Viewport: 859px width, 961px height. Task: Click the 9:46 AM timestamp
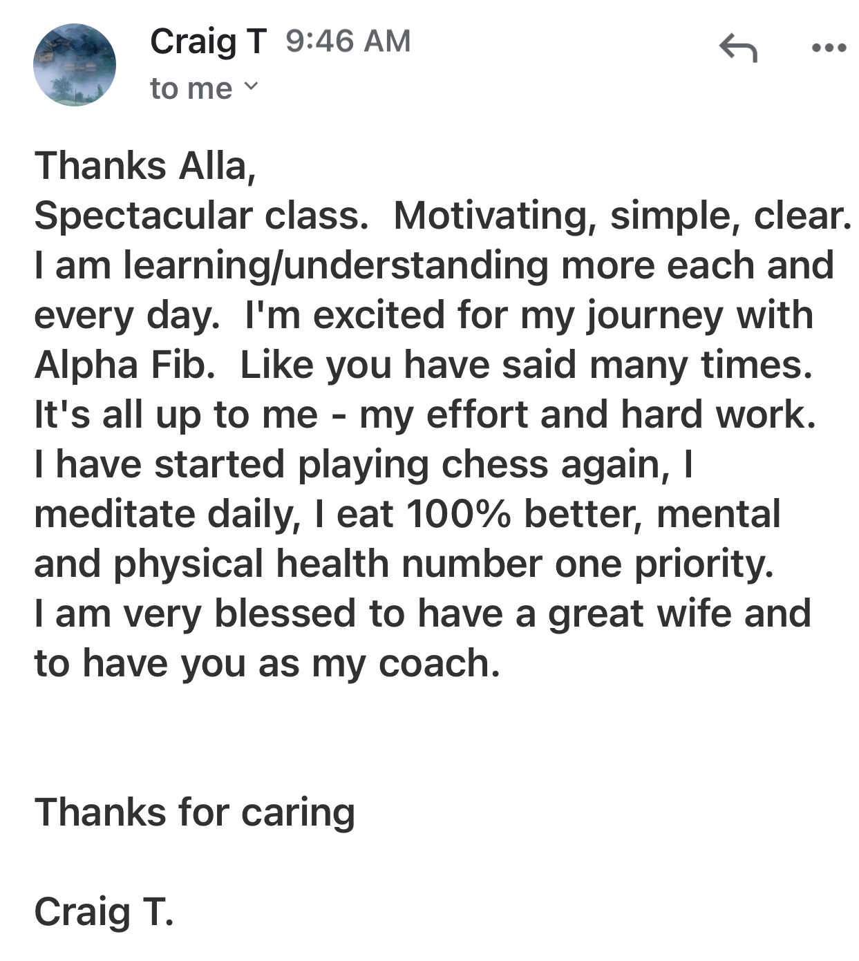pyautogui.click(x=348, y=41)
